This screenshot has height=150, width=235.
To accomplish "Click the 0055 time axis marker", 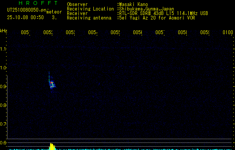I will (115, 33).
